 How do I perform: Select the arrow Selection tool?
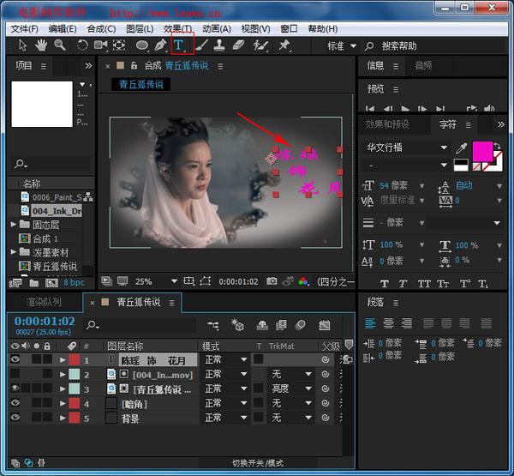[22, 45]
